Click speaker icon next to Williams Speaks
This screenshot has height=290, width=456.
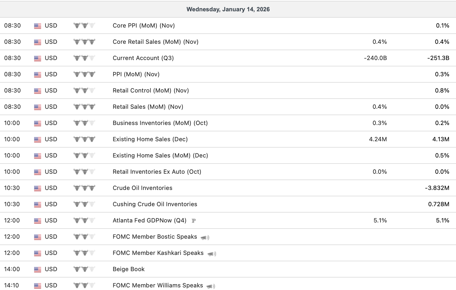[x=211, y=286]
